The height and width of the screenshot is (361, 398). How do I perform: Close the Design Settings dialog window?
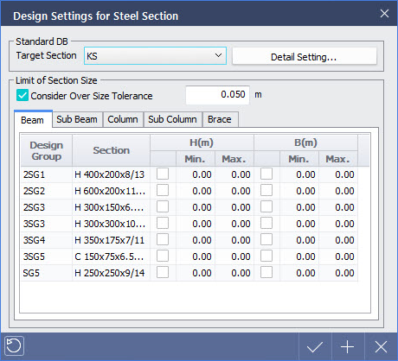coord(384,14)
